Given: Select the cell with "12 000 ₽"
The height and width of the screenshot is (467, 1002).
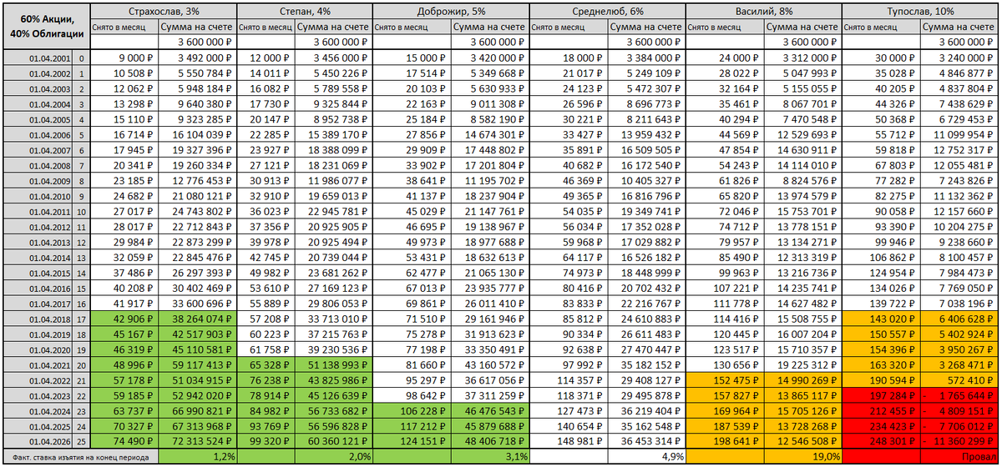Looking at the screenshot, I should [267, 58].
